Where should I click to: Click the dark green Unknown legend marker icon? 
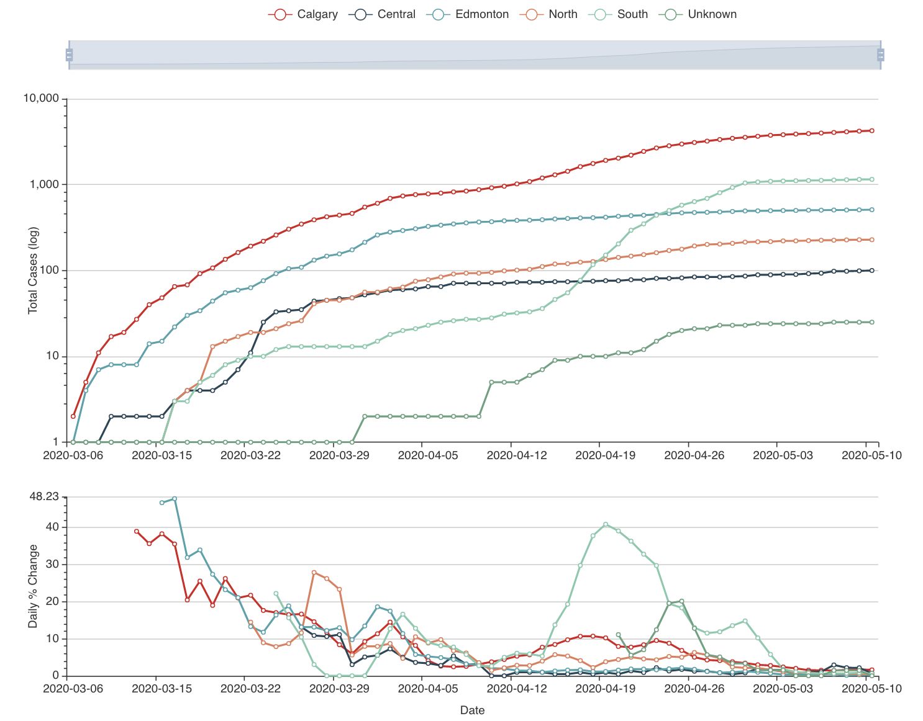click(671, 14)
